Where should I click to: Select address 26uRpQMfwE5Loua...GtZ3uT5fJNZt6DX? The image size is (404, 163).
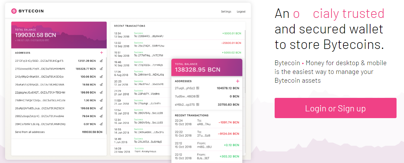40,108
